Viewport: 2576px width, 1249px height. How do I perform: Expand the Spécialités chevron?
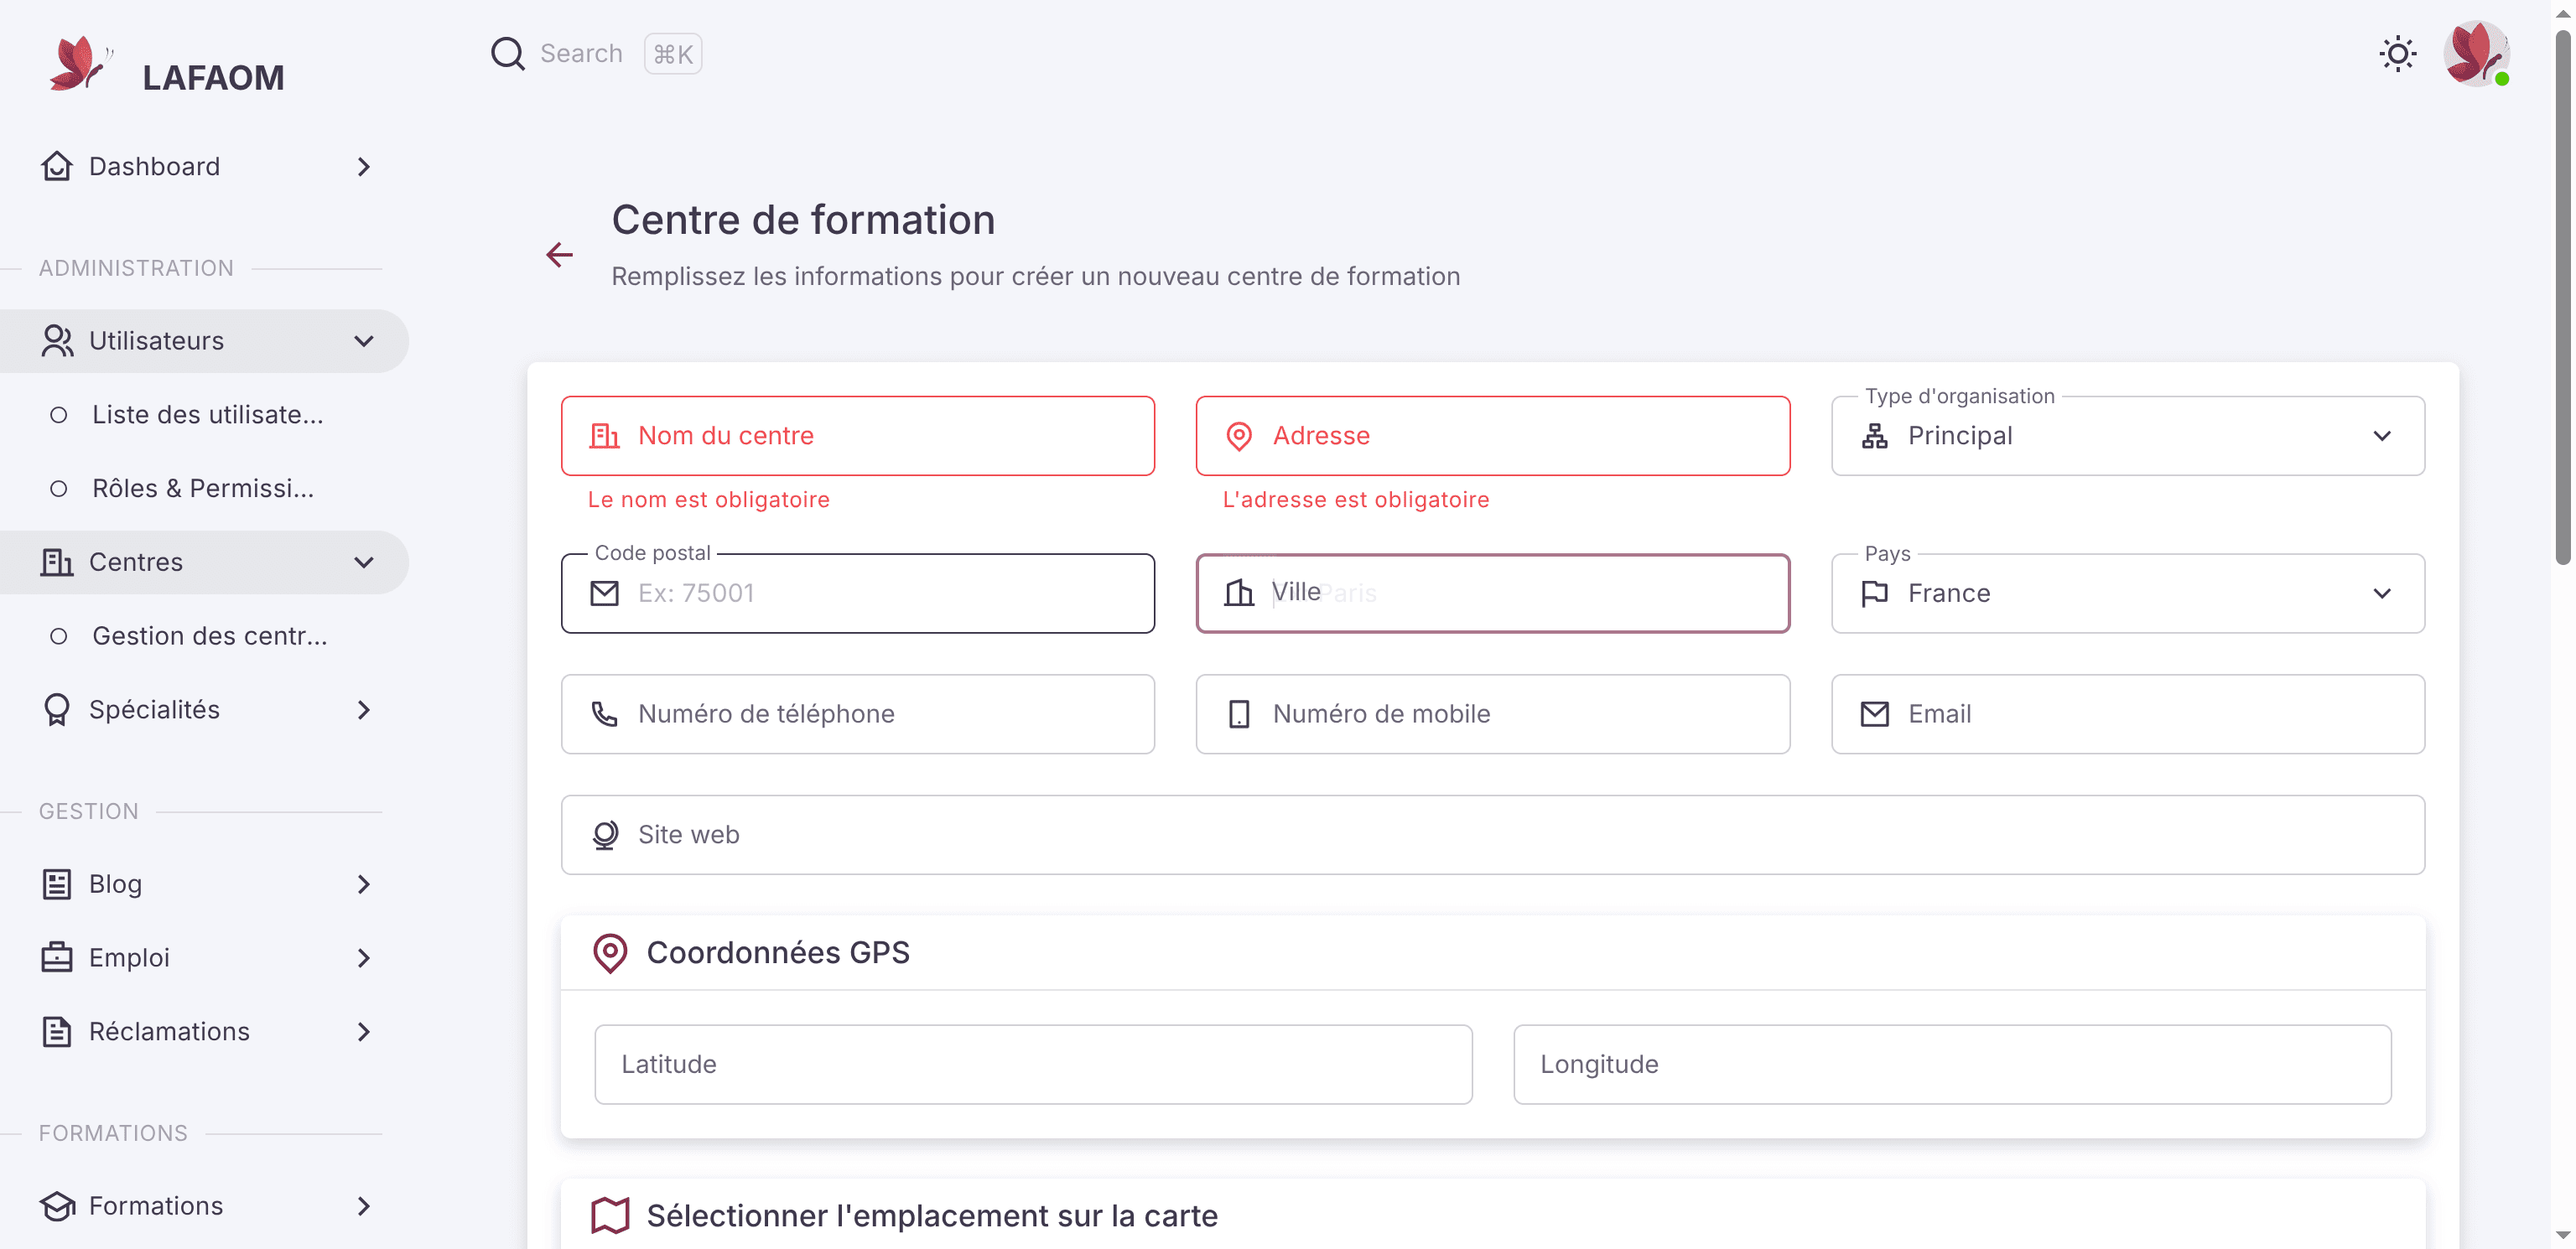coord(364,710)
